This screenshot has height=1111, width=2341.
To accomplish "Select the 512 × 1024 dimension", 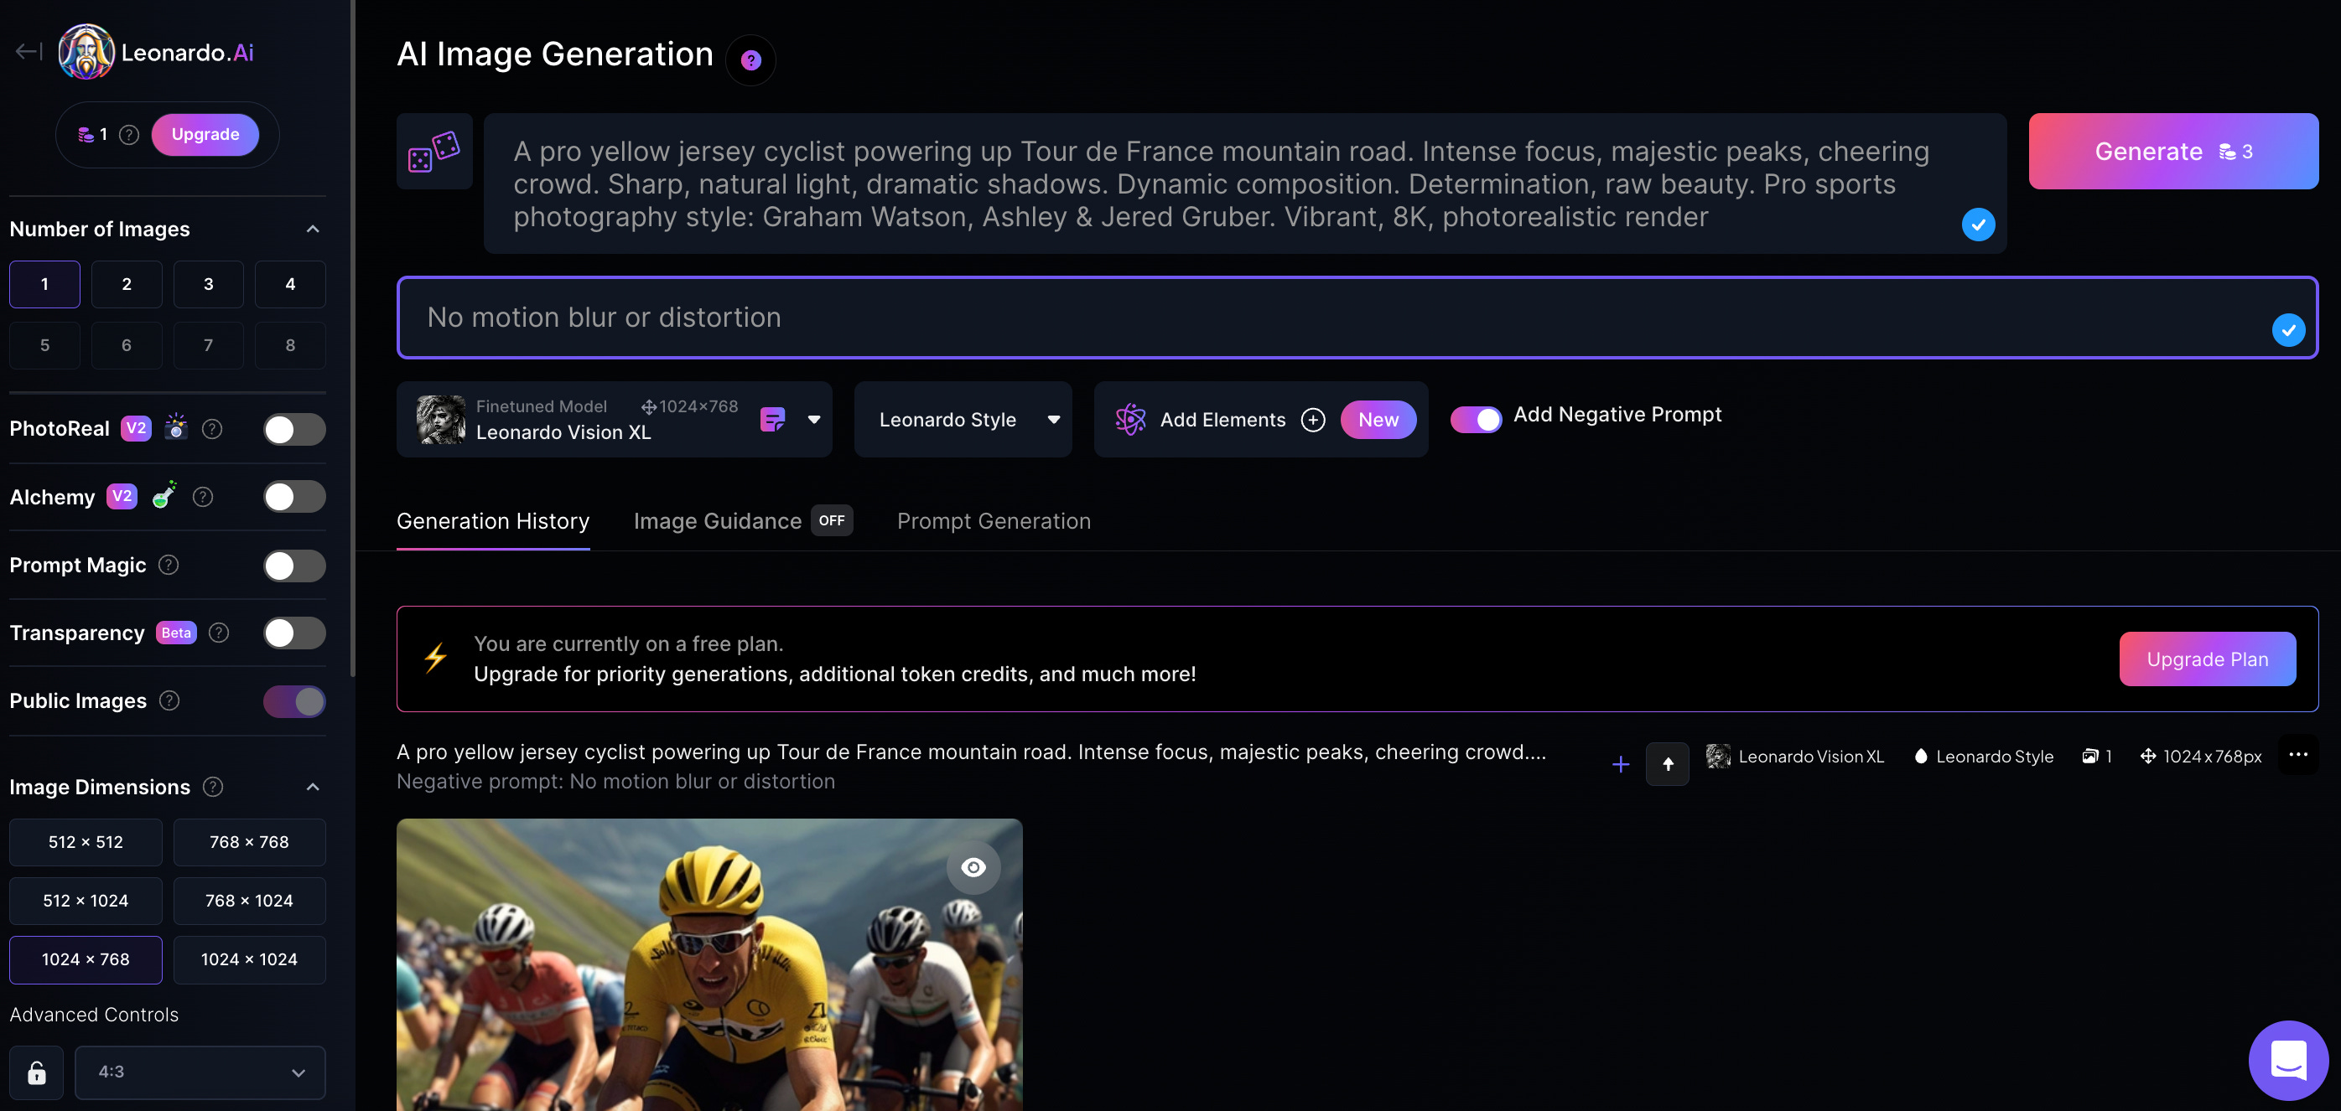I will (x=86, y=900).
